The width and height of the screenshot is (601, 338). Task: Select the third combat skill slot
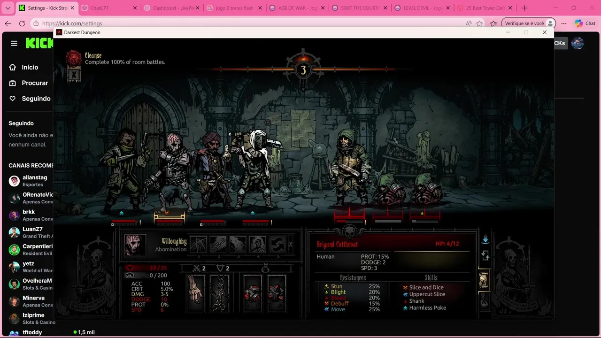(x=238, y=244)
